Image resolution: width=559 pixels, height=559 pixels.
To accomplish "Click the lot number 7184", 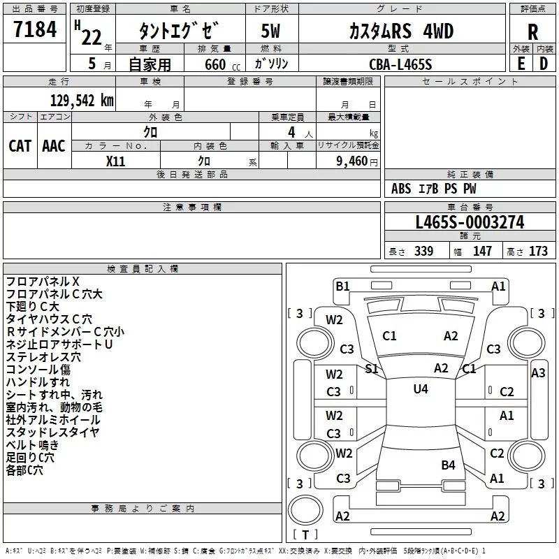I will click(x=35, y=31).
